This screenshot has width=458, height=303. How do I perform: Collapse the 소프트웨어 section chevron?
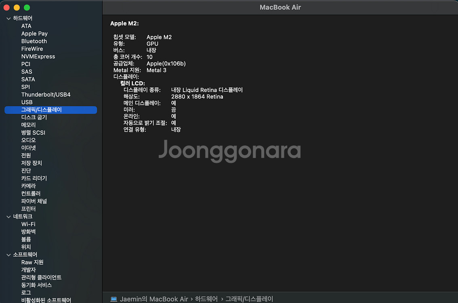(x=8, y=255)
